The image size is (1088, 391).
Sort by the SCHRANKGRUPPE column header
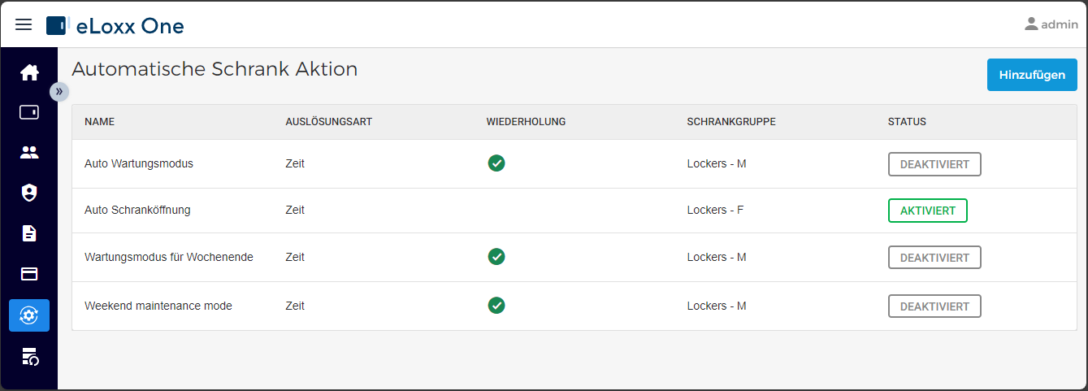[731, 122]
